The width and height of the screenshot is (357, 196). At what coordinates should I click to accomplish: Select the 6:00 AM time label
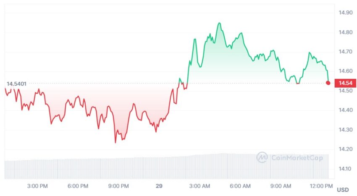[x=240, y=186]
